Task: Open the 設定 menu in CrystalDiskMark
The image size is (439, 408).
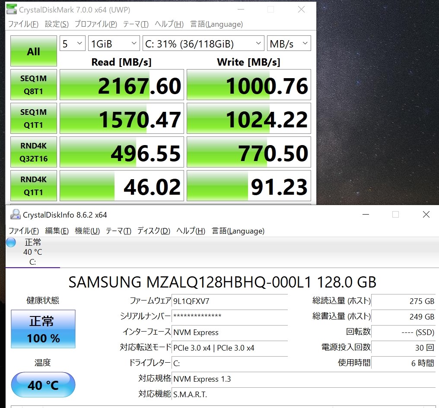Action: [56, 24]
